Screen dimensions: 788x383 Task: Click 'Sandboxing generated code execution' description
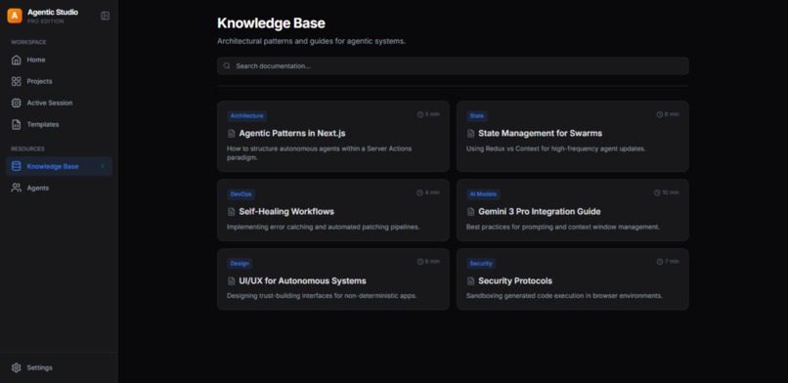pyautogui.click(x=564, y=296)
